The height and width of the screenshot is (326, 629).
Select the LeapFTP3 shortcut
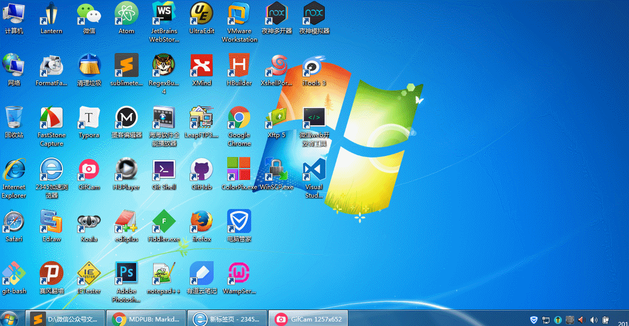point(202,122)
